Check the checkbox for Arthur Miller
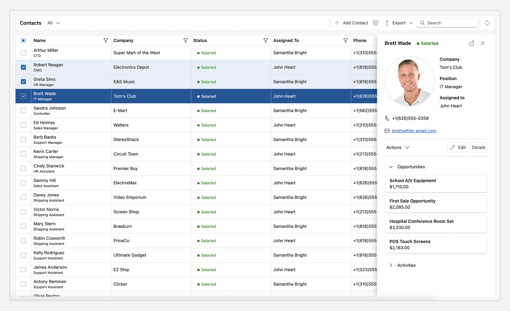 [x=23, y=53]
